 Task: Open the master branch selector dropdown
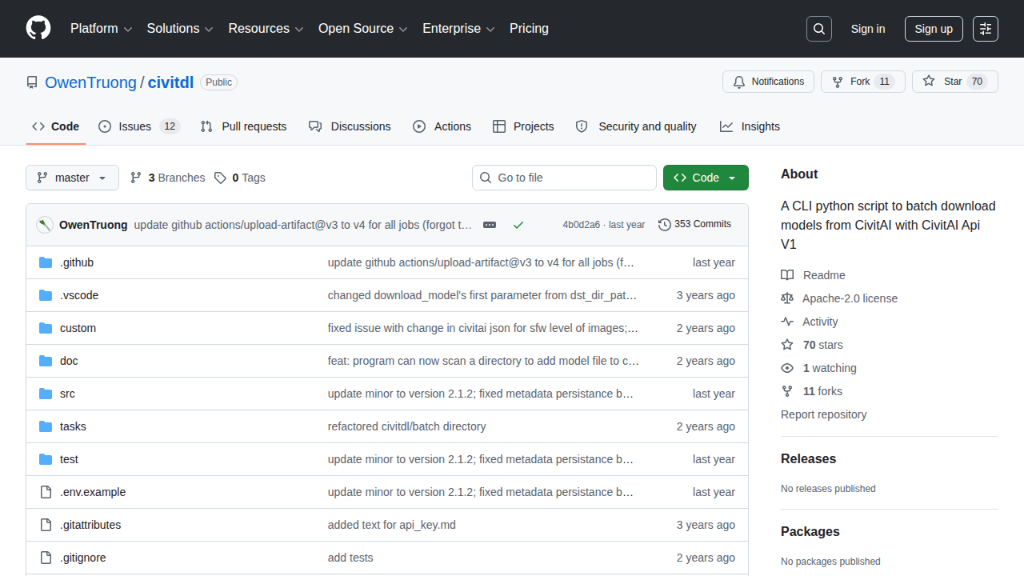pos(72,178)
